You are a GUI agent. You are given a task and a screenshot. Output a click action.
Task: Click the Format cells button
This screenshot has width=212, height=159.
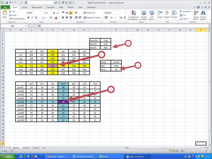tap(174, 15)
